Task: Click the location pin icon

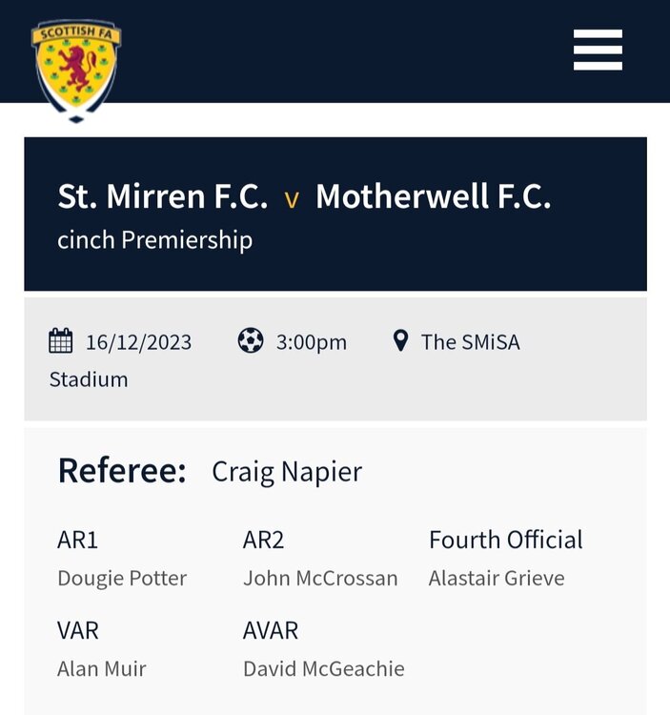Action: 400,340
